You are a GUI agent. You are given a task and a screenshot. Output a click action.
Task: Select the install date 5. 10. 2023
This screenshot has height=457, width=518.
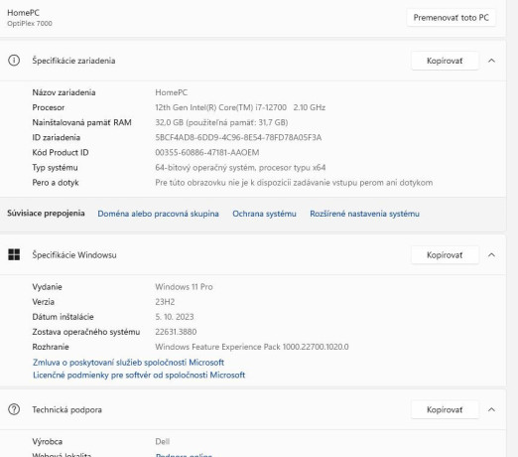tap(175, 317)
